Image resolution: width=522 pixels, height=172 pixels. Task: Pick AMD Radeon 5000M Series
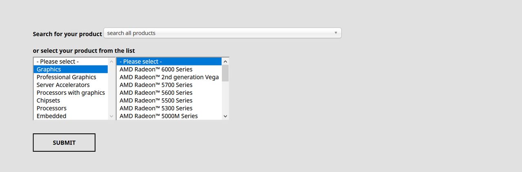point(169,116)
